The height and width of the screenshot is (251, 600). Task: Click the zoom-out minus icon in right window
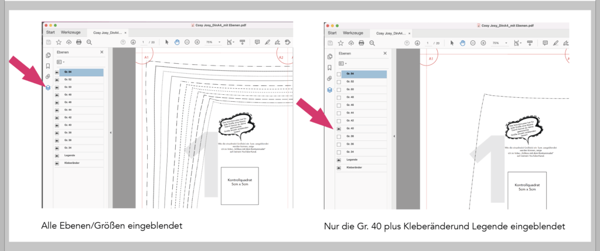472,43
